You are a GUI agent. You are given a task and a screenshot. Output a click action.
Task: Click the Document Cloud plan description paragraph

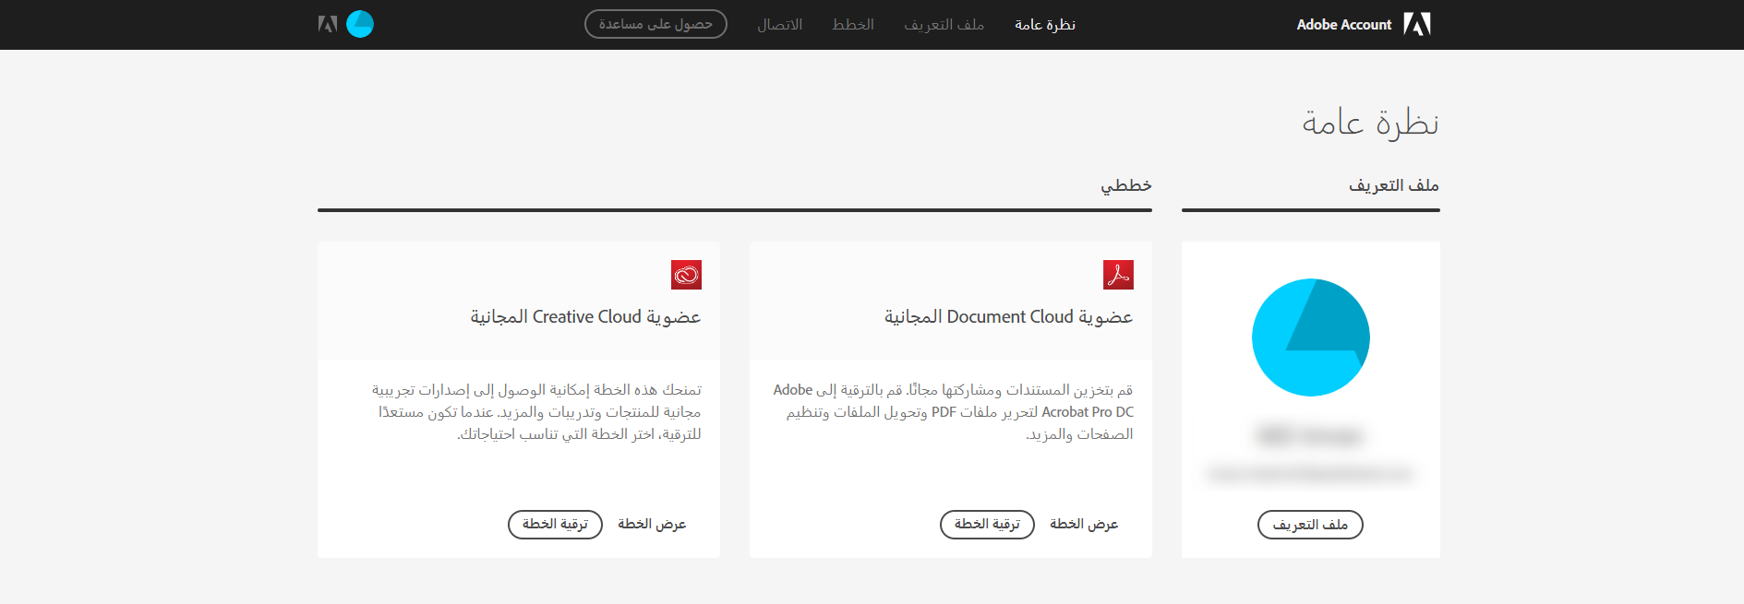point(953,412)
